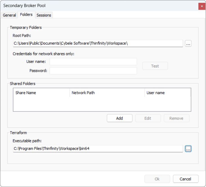Click the Terraform Executable path field

pyautogui.click(x=98, y=149)
